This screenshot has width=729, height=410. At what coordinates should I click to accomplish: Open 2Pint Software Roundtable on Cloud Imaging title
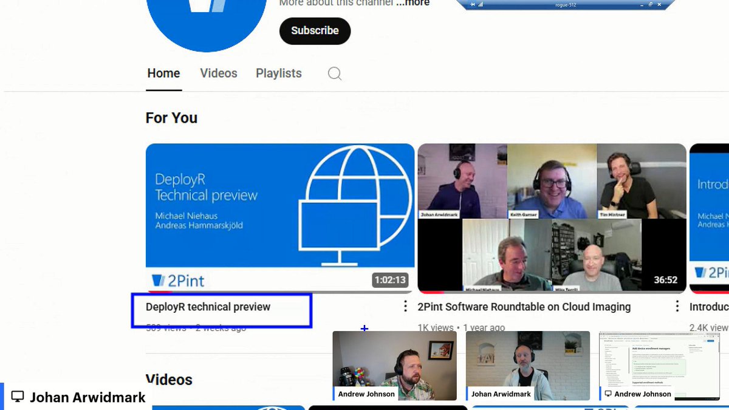click(524, 307)
